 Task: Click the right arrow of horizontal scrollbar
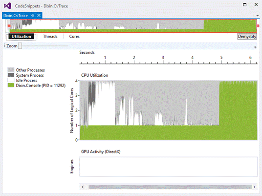(255, 187)
